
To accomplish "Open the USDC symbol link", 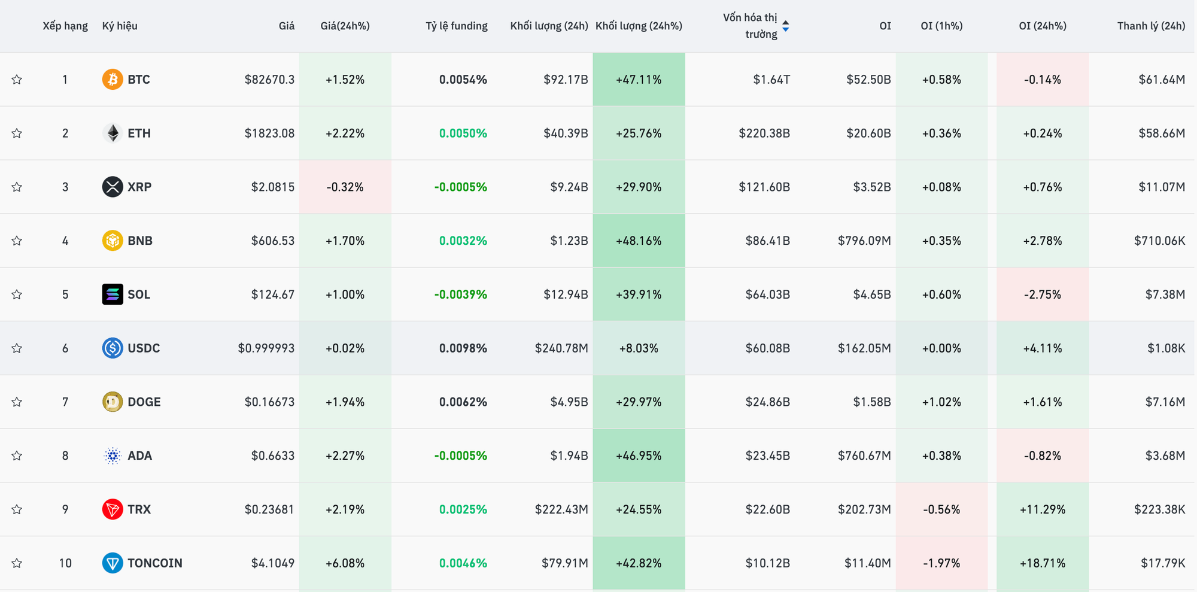I will coord(144,348).
